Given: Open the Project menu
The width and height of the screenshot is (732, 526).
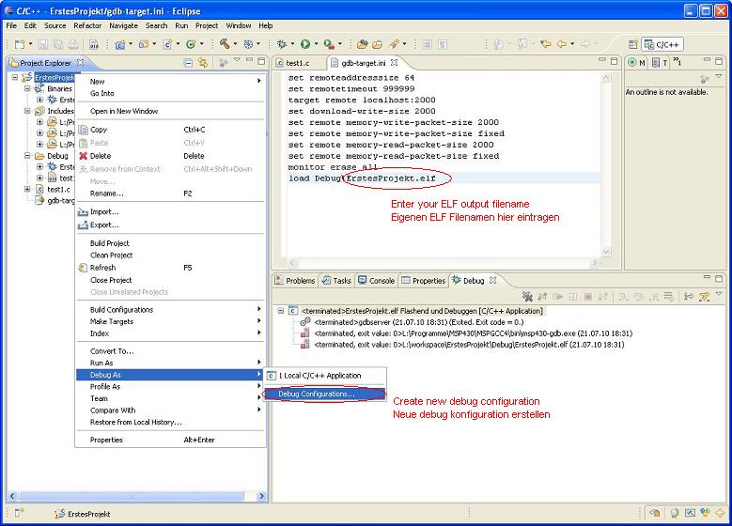Looking at the screenshot, I should point(207,25).
